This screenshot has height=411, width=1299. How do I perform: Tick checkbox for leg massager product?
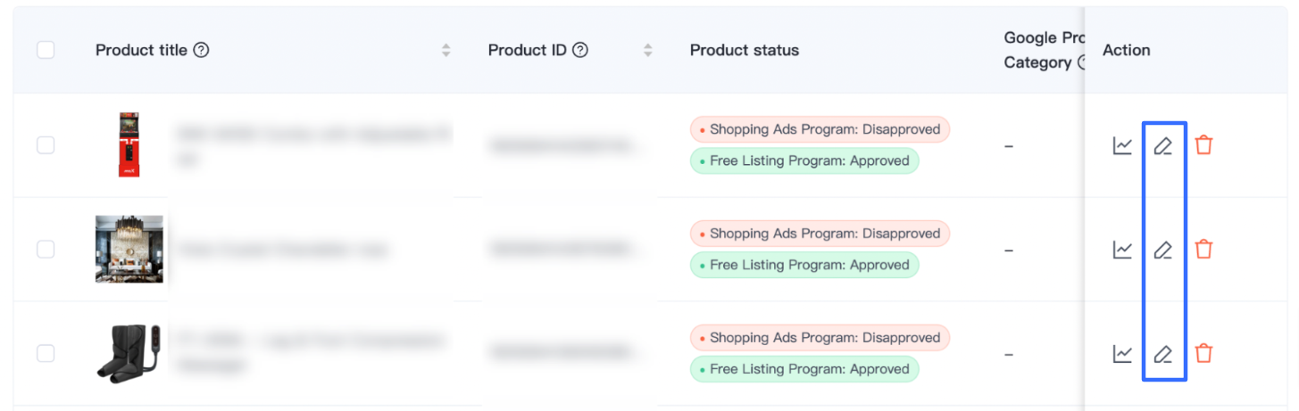click(46, 354)
